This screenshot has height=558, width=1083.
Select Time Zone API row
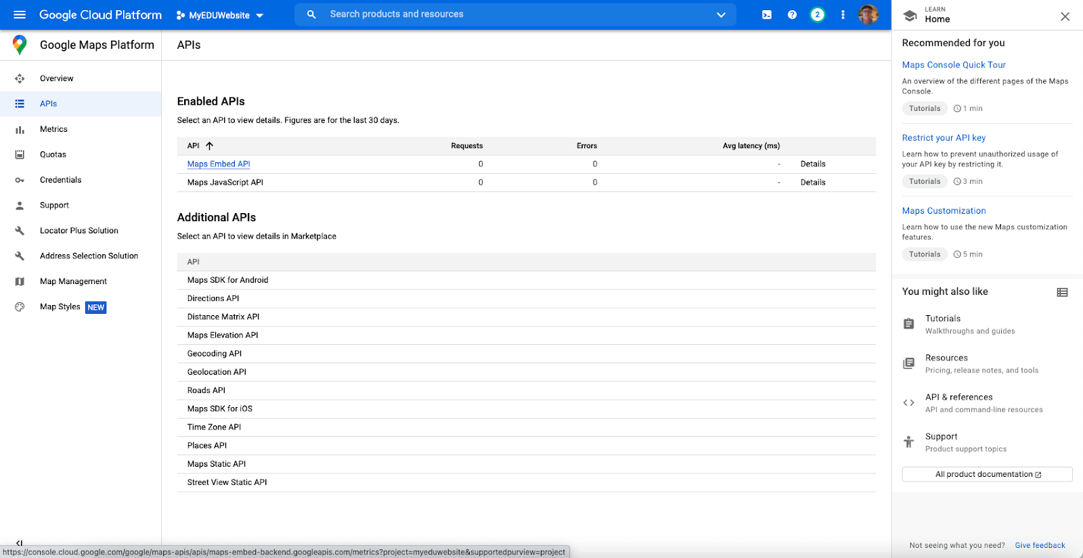[526, 427]
